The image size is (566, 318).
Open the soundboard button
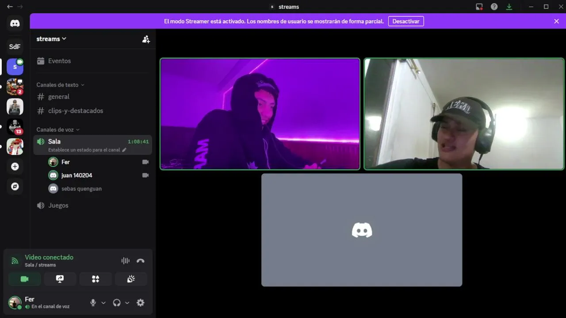131,279
